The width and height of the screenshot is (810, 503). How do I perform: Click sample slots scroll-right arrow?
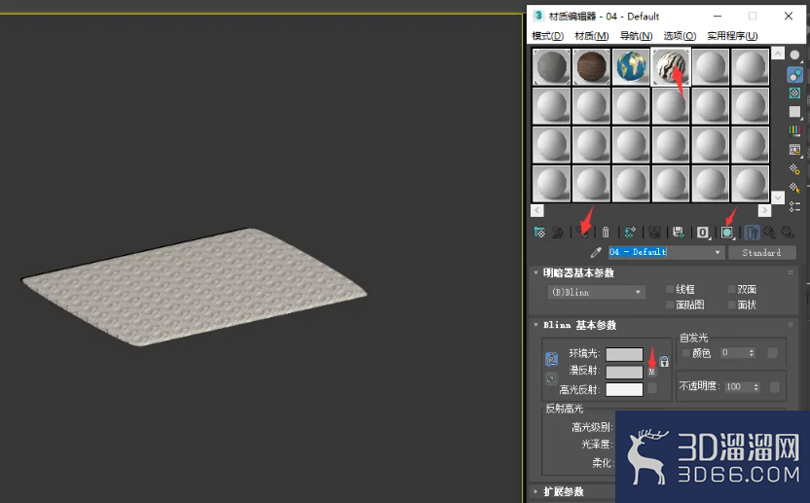coord(764,211)
